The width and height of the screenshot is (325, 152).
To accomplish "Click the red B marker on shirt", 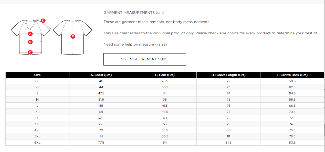I will click(x=30, y=42).
